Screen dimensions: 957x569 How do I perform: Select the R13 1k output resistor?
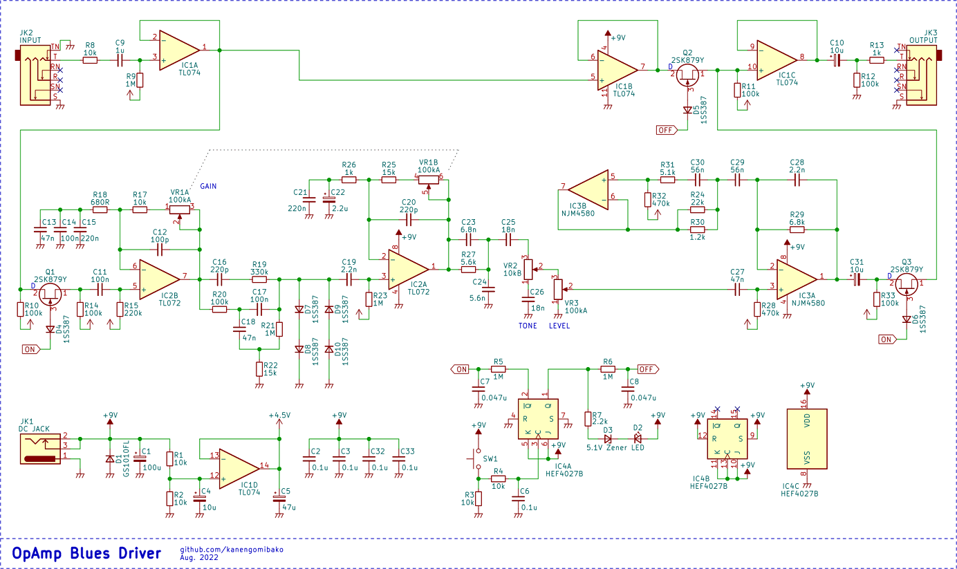877,60
